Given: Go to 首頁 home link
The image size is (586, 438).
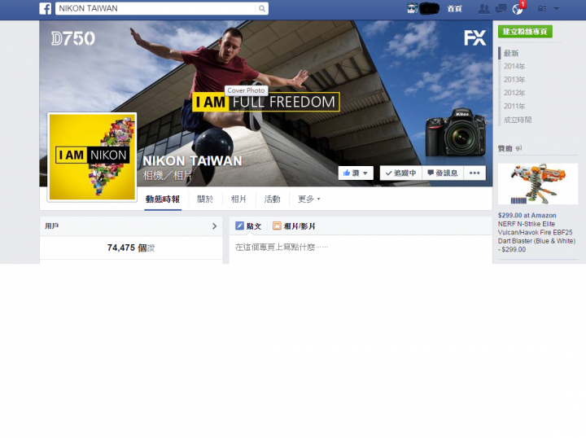Looking at the screenshot, I should point(455,9).
